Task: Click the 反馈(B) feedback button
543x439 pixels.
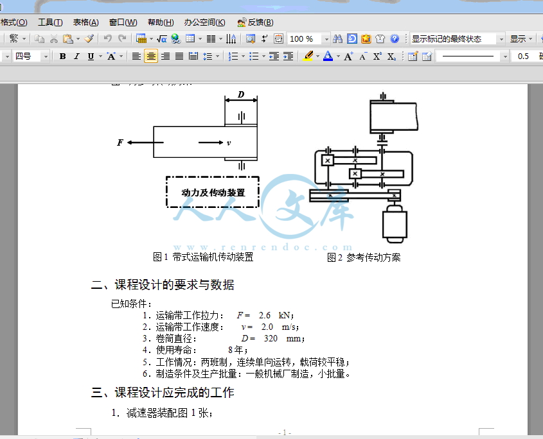Action: (x=256, y=22)
